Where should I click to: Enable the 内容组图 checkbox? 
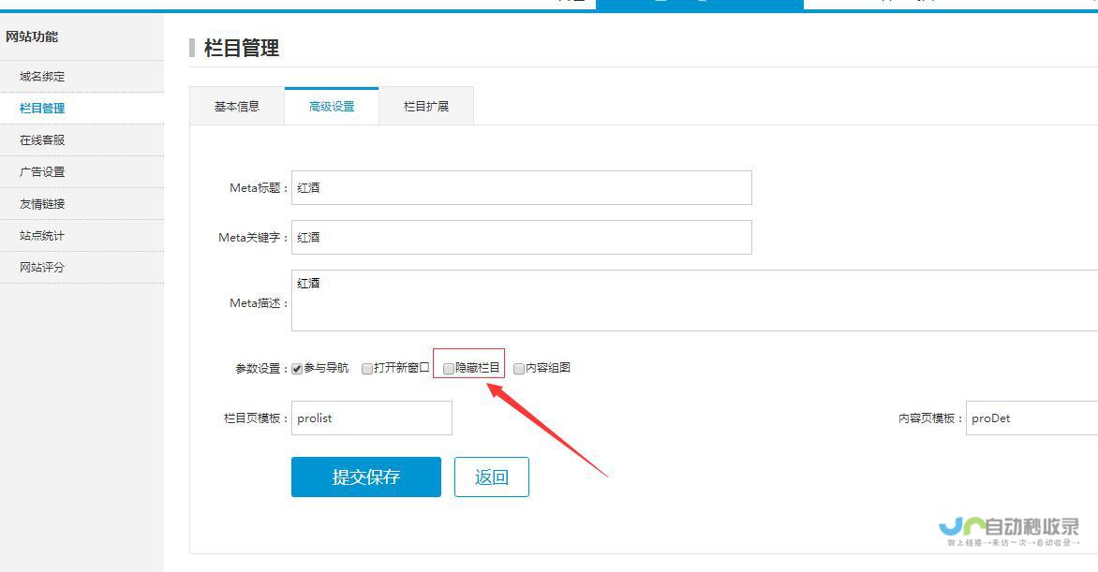point(519,369)
